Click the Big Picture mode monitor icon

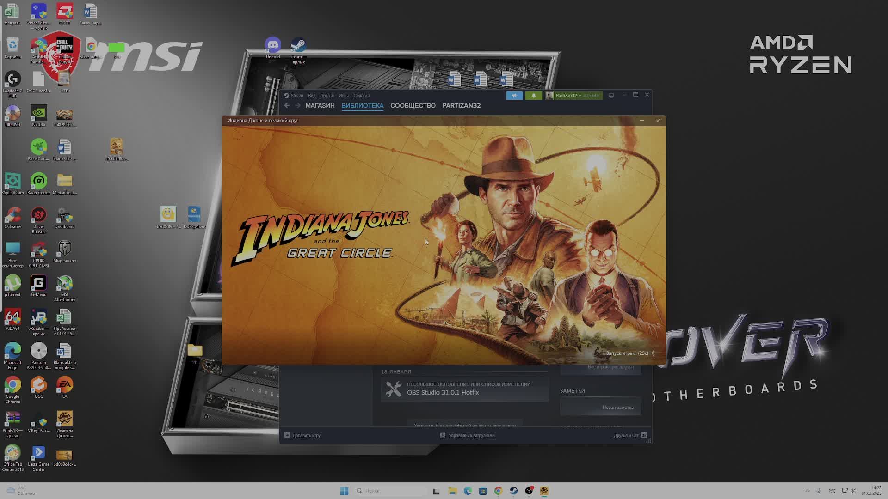click(611, 96)
